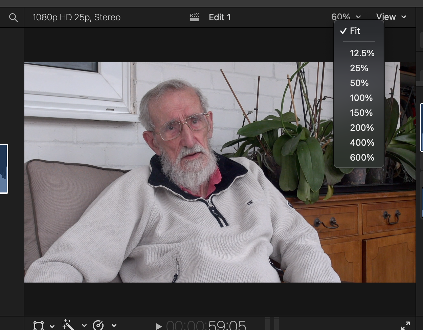This screenshot has height=330, width=423.
Task: Click the magic wand enhancements icon
Action: pyautogui.click(x=68, y=325)
